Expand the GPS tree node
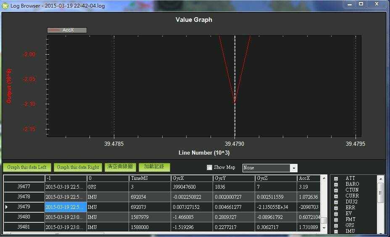 tap(336, 226)
